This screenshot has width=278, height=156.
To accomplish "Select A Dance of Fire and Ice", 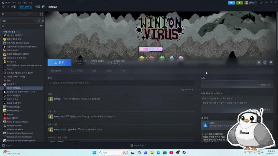I will [24, 65].
